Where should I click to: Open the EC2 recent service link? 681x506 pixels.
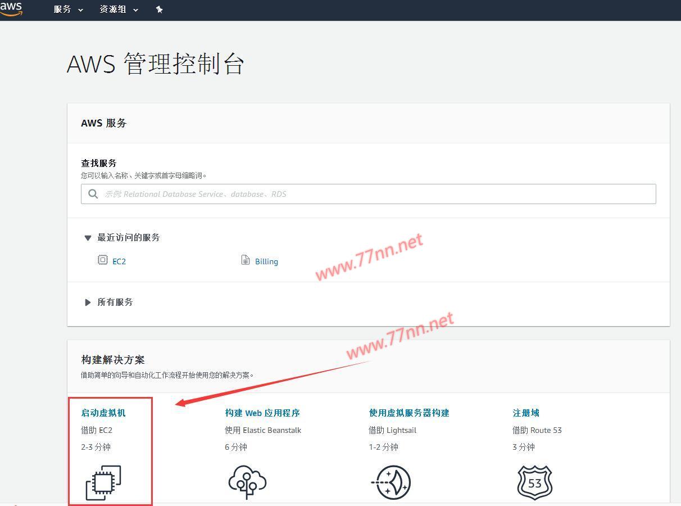coord(119,261)
